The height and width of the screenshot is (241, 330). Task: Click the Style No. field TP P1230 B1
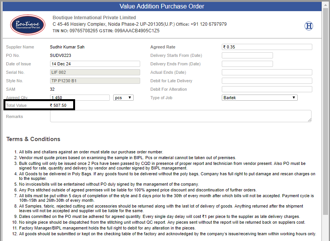pyautogui.click(x=95, y=81)
